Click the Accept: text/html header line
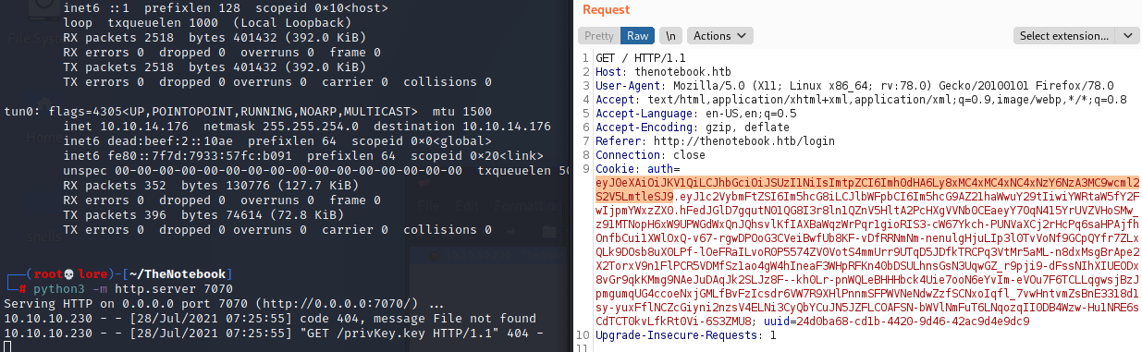This screenshot has width=1142, height=352. [862, 100]
